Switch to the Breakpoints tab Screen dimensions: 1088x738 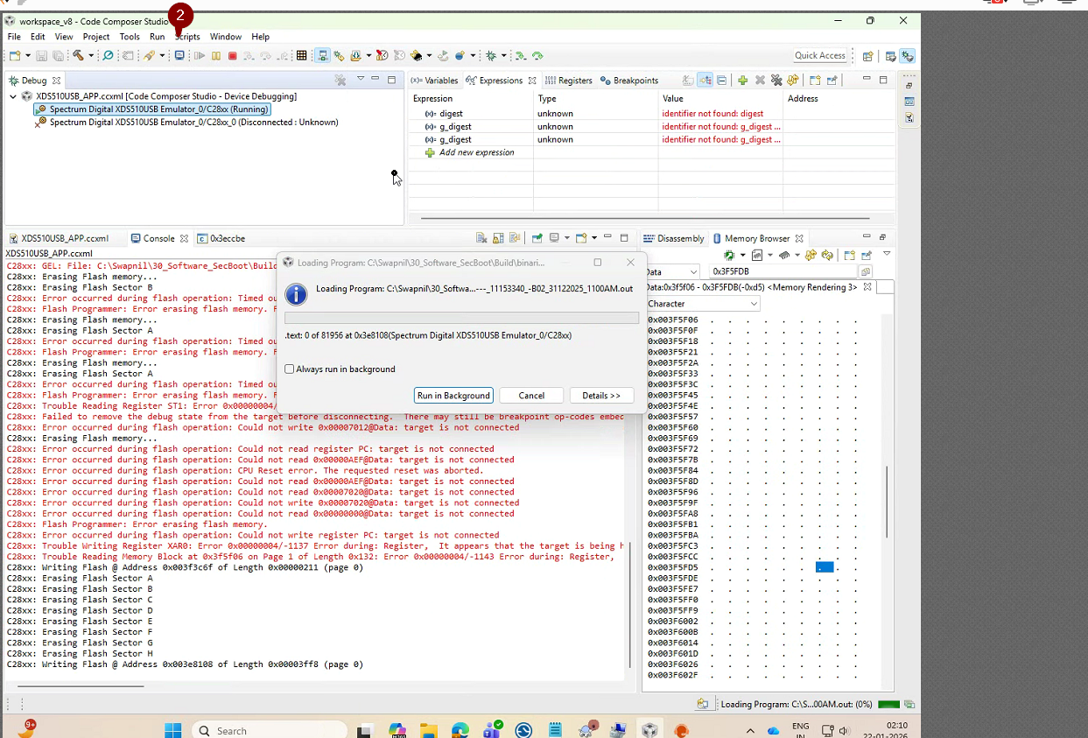[629, 81]
